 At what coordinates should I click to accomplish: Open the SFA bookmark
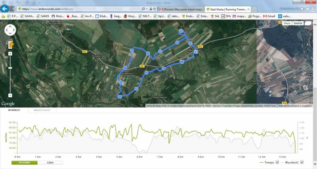[x=226, y=16]
